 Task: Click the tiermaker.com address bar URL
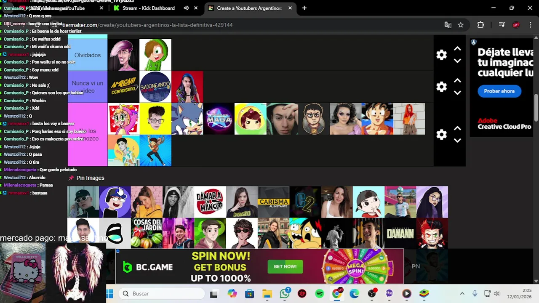(148, 25)
